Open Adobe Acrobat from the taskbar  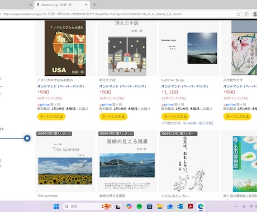(191, 206)
